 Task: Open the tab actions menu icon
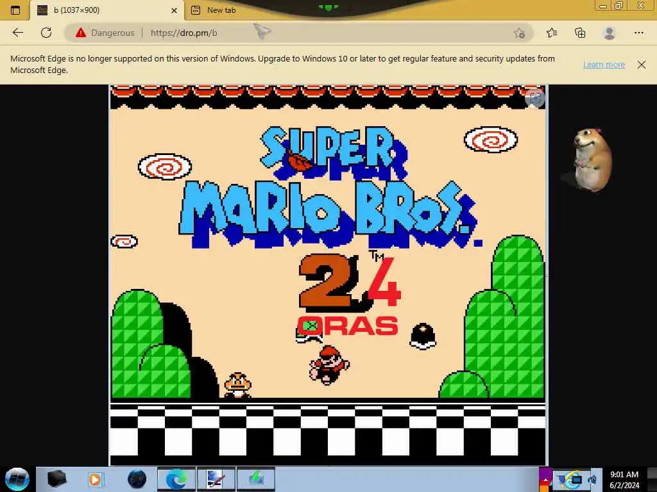tap(15, 10)
